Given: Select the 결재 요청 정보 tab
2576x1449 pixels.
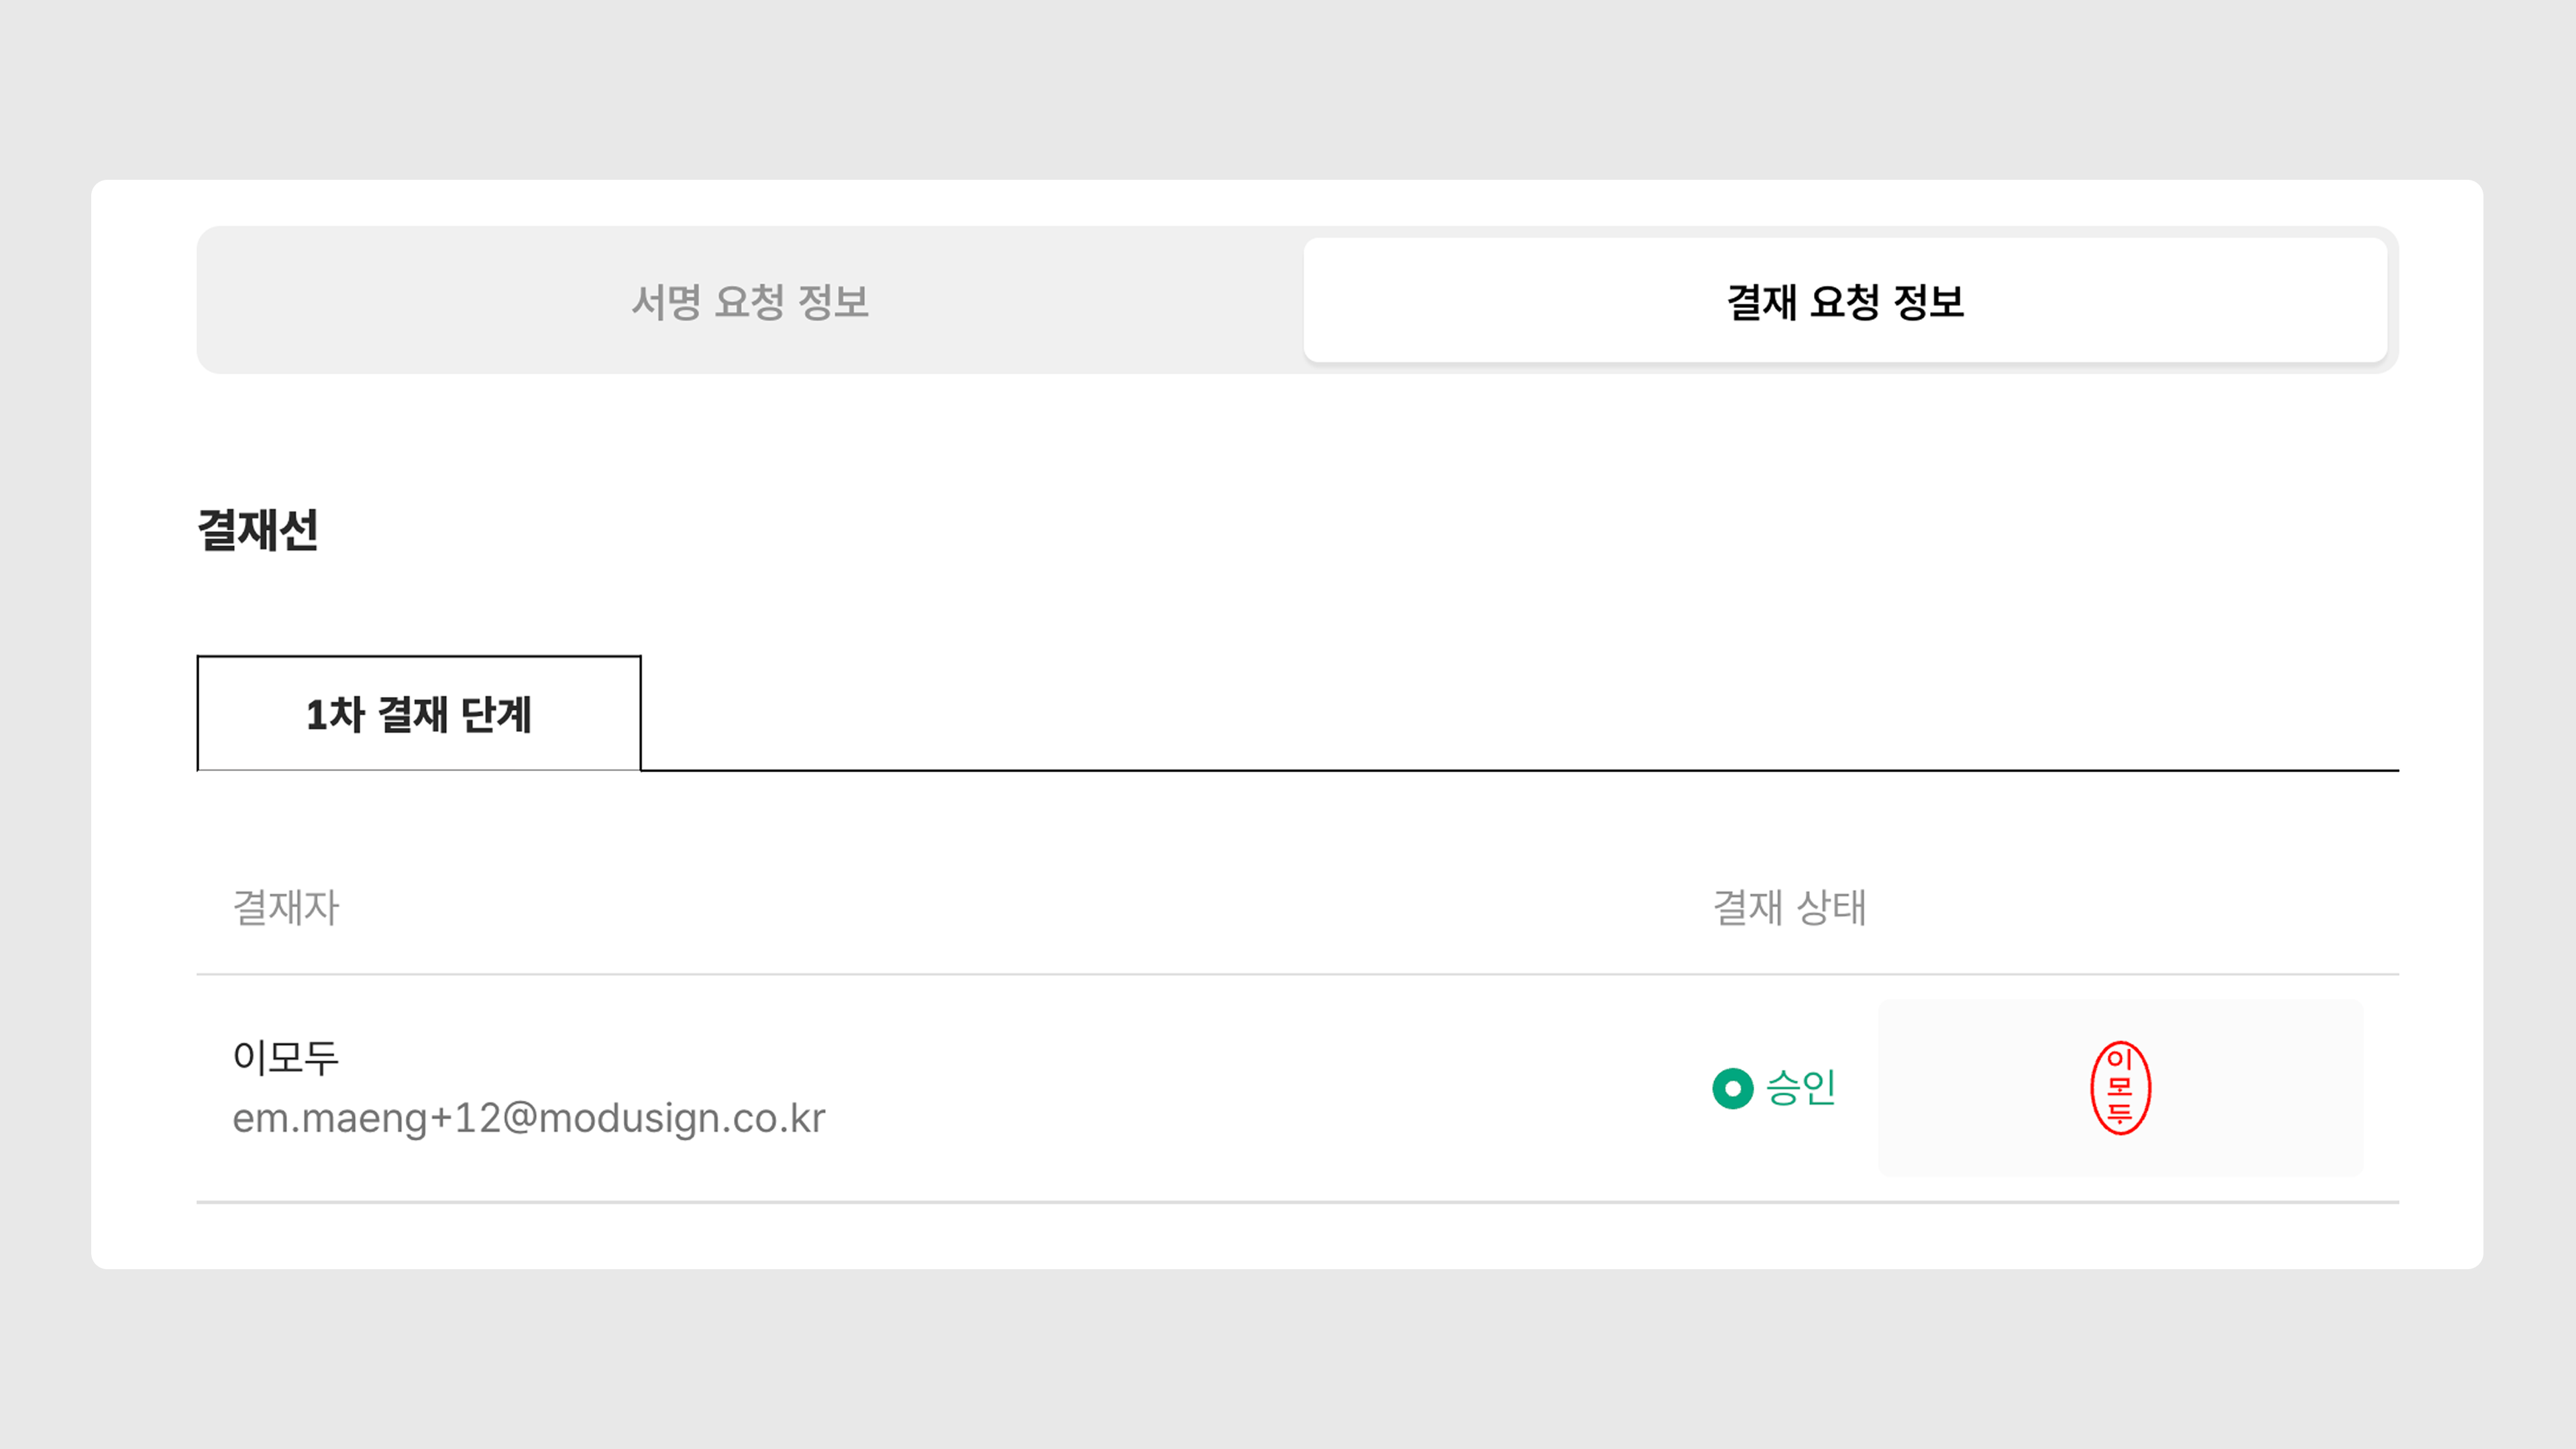Looking at the screenshot, I should (1845, 301).
